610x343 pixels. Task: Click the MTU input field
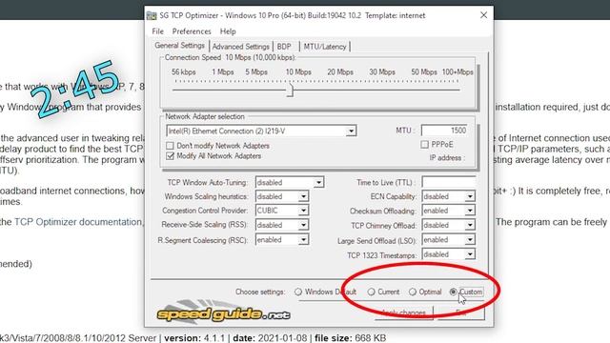pyautogui.click(x=444, y=131)
